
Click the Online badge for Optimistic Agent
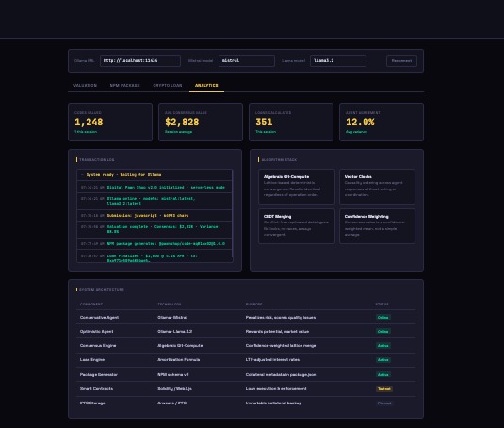(382, 332)
